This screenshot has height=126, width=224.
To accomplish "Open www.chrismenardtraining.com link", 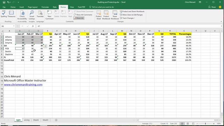I will 23,85.
